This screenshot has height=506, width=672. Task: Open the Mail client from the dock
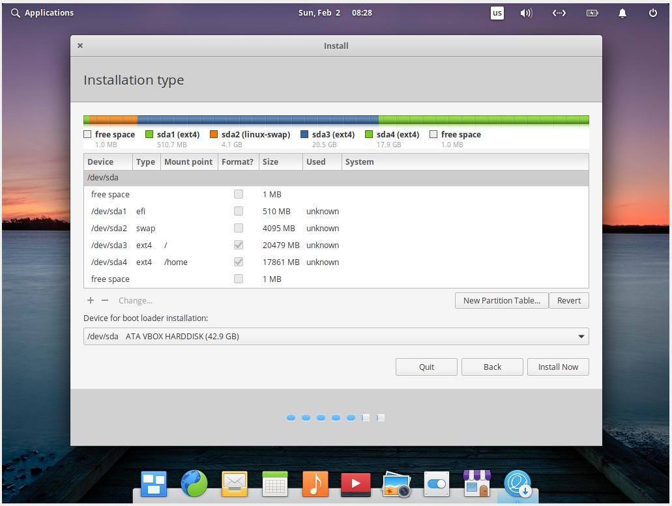click(235, 485)
